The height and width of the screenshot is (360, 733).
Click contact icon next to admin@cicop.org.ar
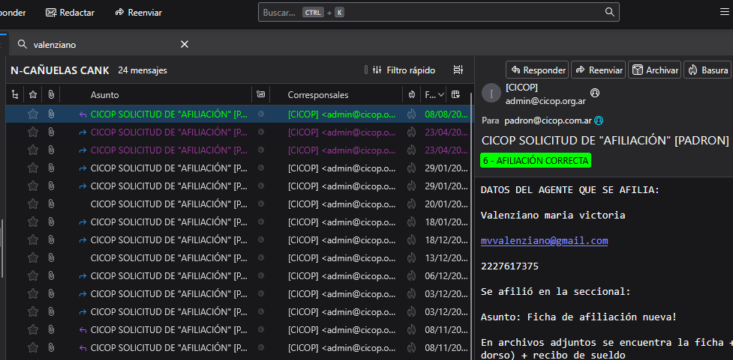coord(595,94)
